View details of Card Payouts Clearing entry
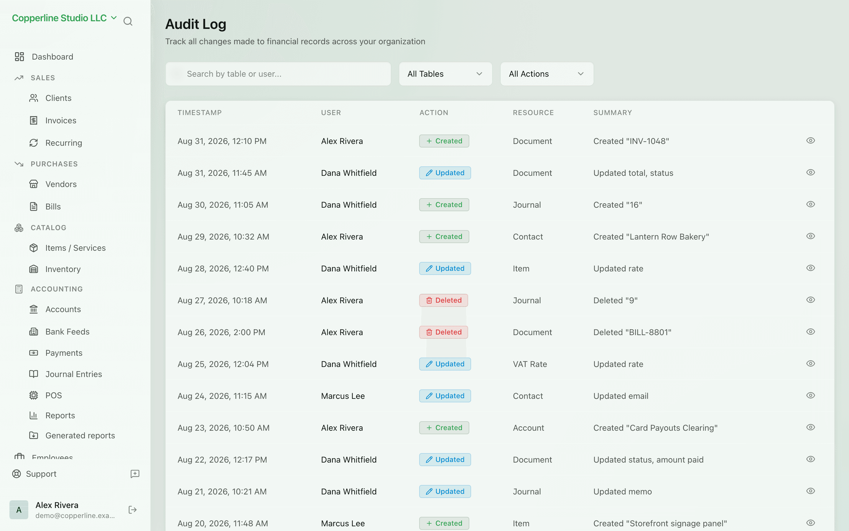Screen dimensions: 849x531 click(810, 427)
